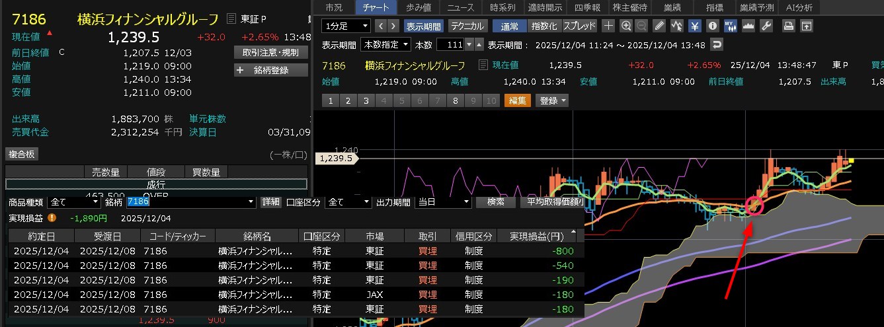This screenshot has height=327, width=884.
Task: Enable the crosshair cursor tool
Action: [609, 26]
